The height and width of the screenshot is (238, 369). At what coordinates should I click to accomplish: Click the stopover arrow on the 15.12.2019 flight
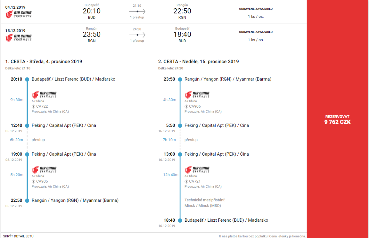137,35
